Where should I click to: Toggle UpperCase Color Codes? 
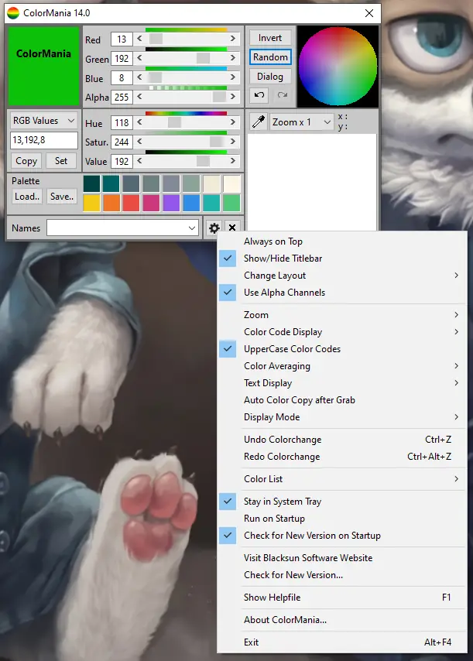342,349
